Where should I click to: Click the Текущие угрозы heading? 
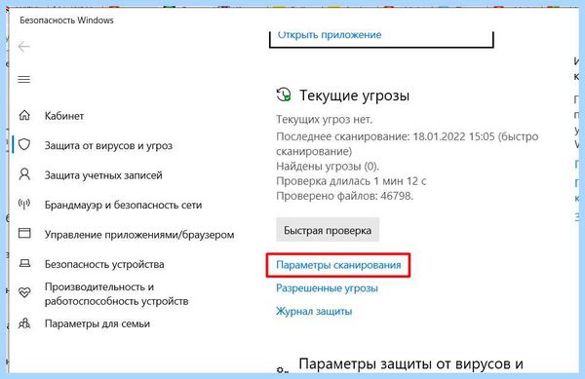tap(355, 95)
